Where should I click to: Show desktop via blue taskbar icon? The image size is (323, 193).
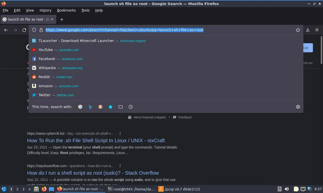[x=51, y=189]
